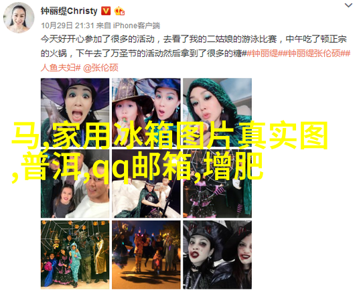Screen dimensions: 359x294
Task: Open the spider web costume photo
Action: pos(217,183)
